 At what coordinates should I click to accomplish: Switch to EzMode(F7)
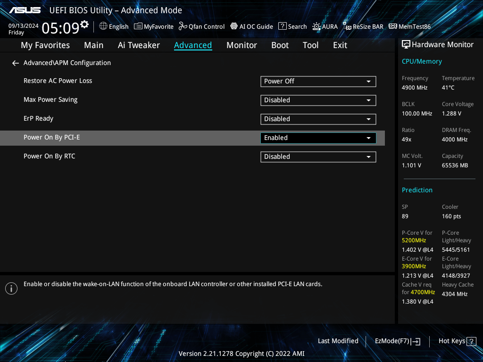pos(397,341)
